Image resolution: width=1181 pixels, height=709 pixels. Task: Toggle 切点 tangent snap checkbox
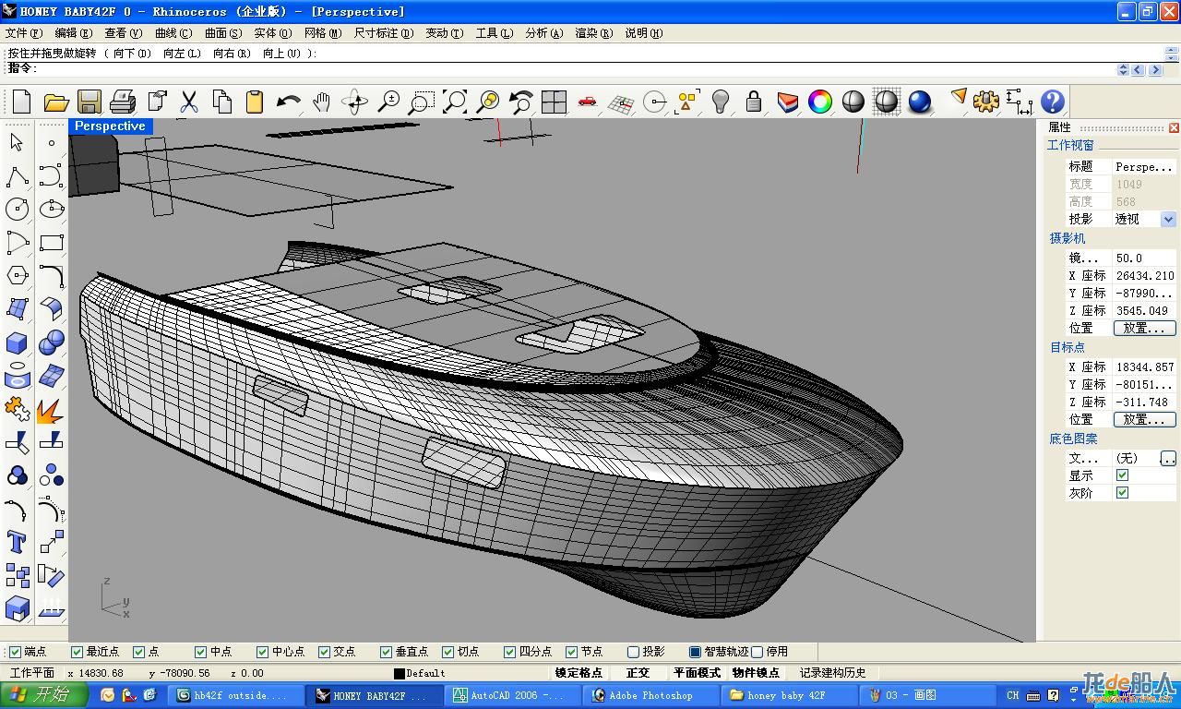(x=448, y=652)
